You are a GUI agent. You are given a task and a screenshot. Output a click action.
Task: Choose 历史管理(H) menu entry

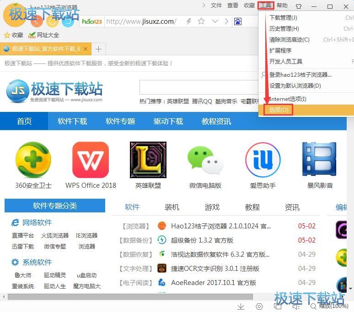coord(306,29)
